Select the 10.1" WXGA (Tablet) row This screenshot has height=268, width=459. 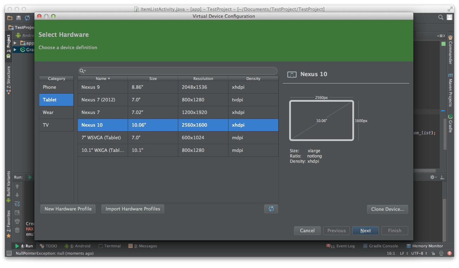[x=178, y=150]
